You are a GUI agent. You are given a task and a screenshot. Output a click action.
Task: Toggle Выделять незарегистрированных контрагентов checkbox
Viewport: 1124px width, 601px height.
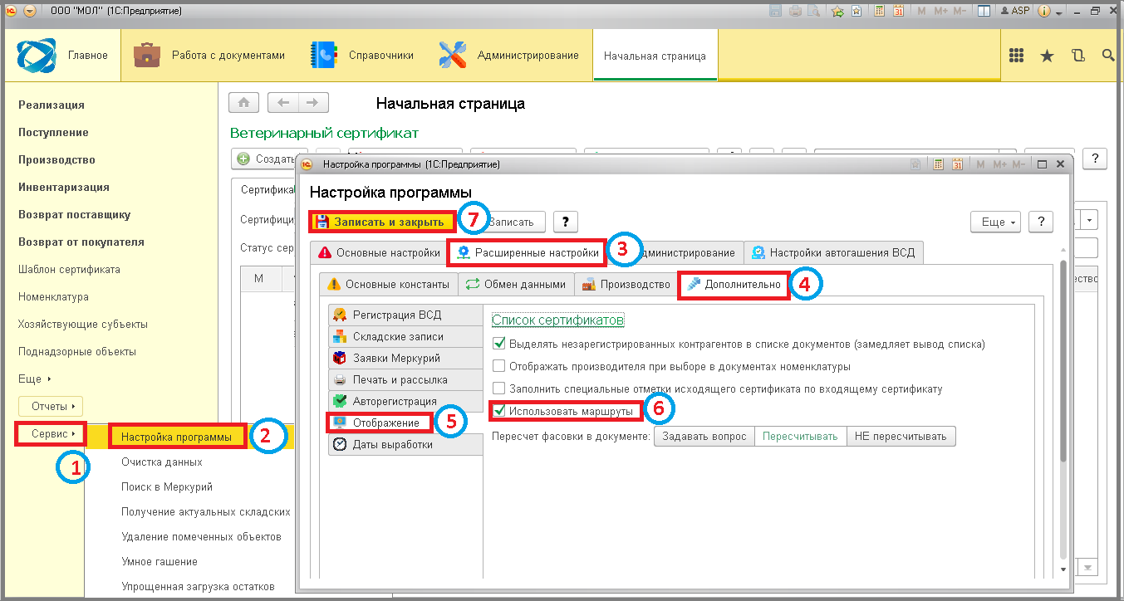[x=499, y=344]
